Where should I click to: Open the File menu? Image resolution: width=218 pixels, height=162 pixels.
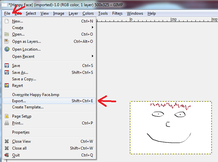7,13
